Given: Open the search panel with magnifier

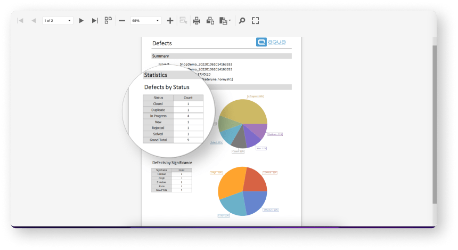Looking at the screenshot, I should pos(242,21).
